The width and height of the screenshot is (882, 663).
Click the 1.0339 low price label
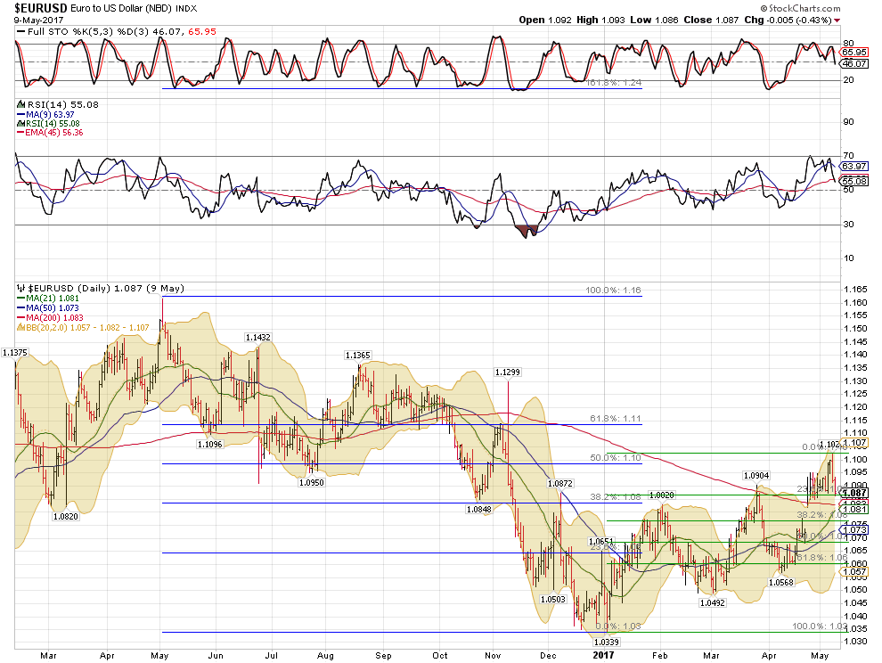pos(606,642)
